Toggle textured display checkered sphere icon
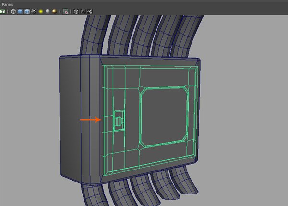 (x=34, y=12)
